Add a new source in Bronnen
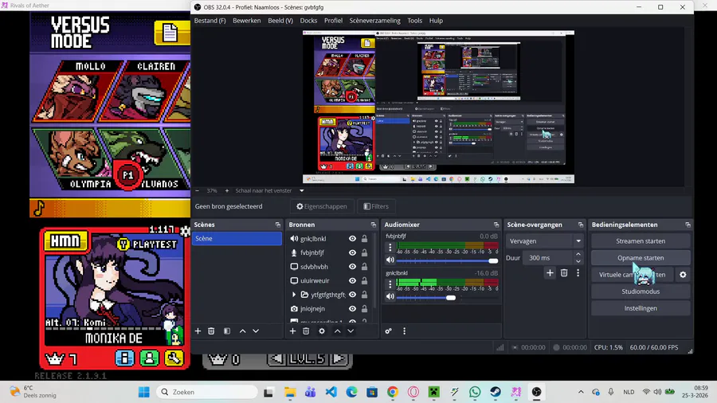This screenshot has width=717, height=403. click(292, 331)
